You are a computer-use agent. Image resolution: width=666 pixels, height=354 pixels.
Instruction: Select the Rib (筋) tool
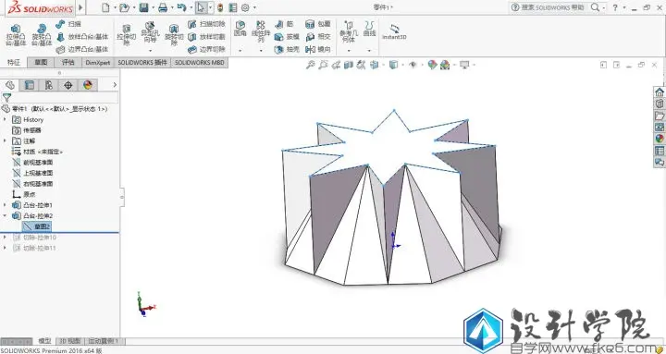point(284,25)
